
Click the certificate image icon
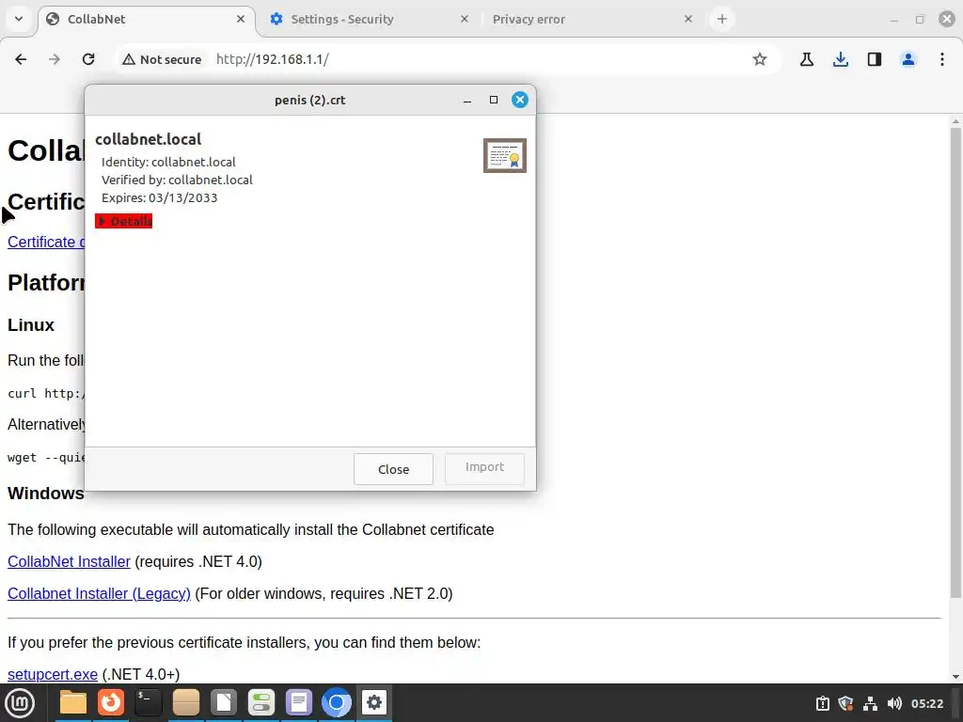[505, 155]
